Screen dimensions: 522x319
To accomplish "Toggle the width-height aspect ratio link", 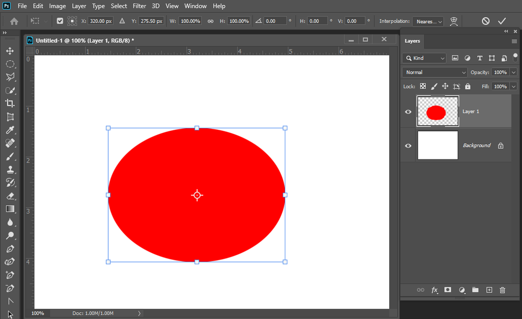I will pos(211,21).
